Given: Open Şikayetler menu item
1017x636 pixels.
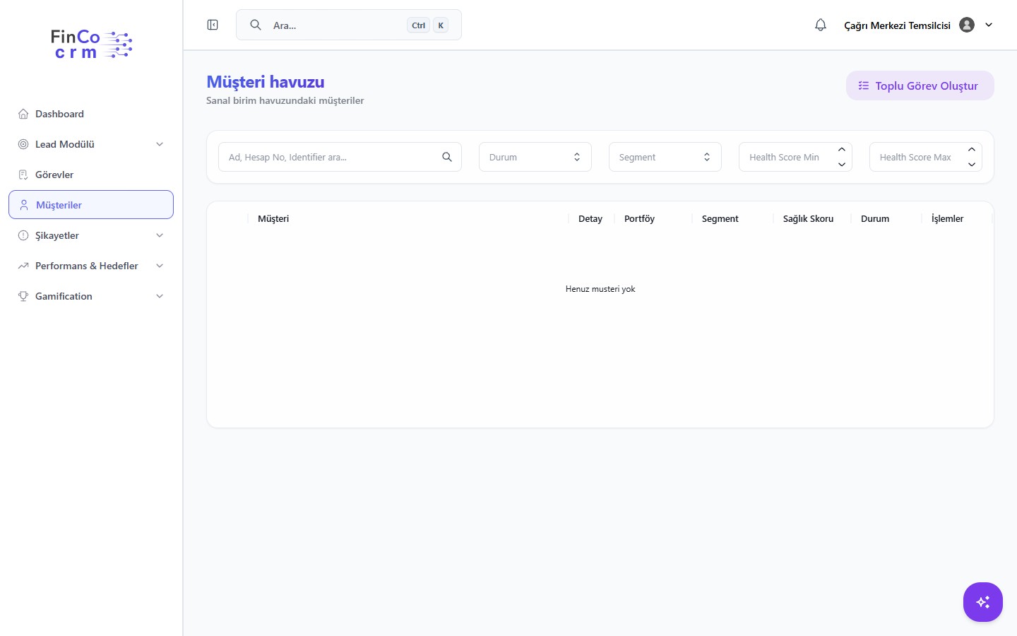Looking at the screenshot, I should pyautogui.click(x=91, y=235).
